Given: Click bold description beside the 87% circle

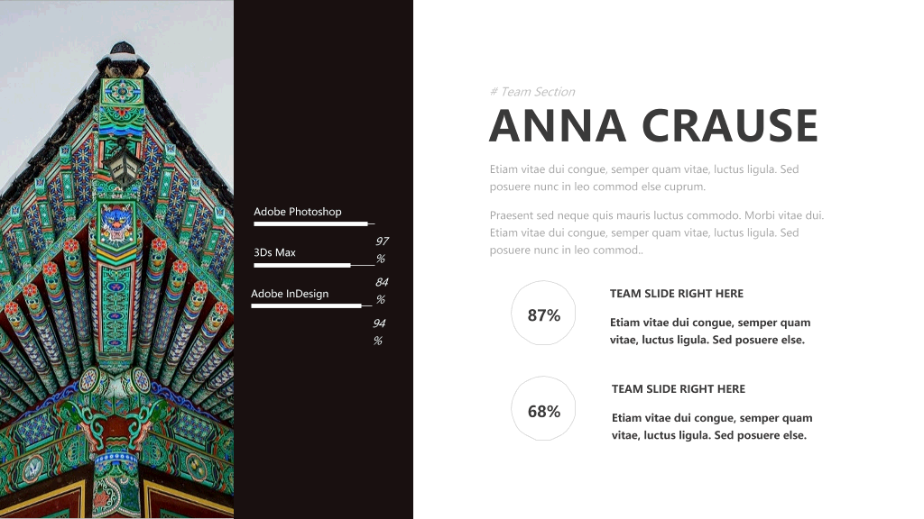Looking at the screenshot, I should click(x=710, y=331).
